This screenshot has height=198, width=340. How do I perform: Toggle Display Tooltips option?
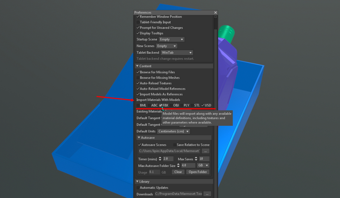click(138, 33)
